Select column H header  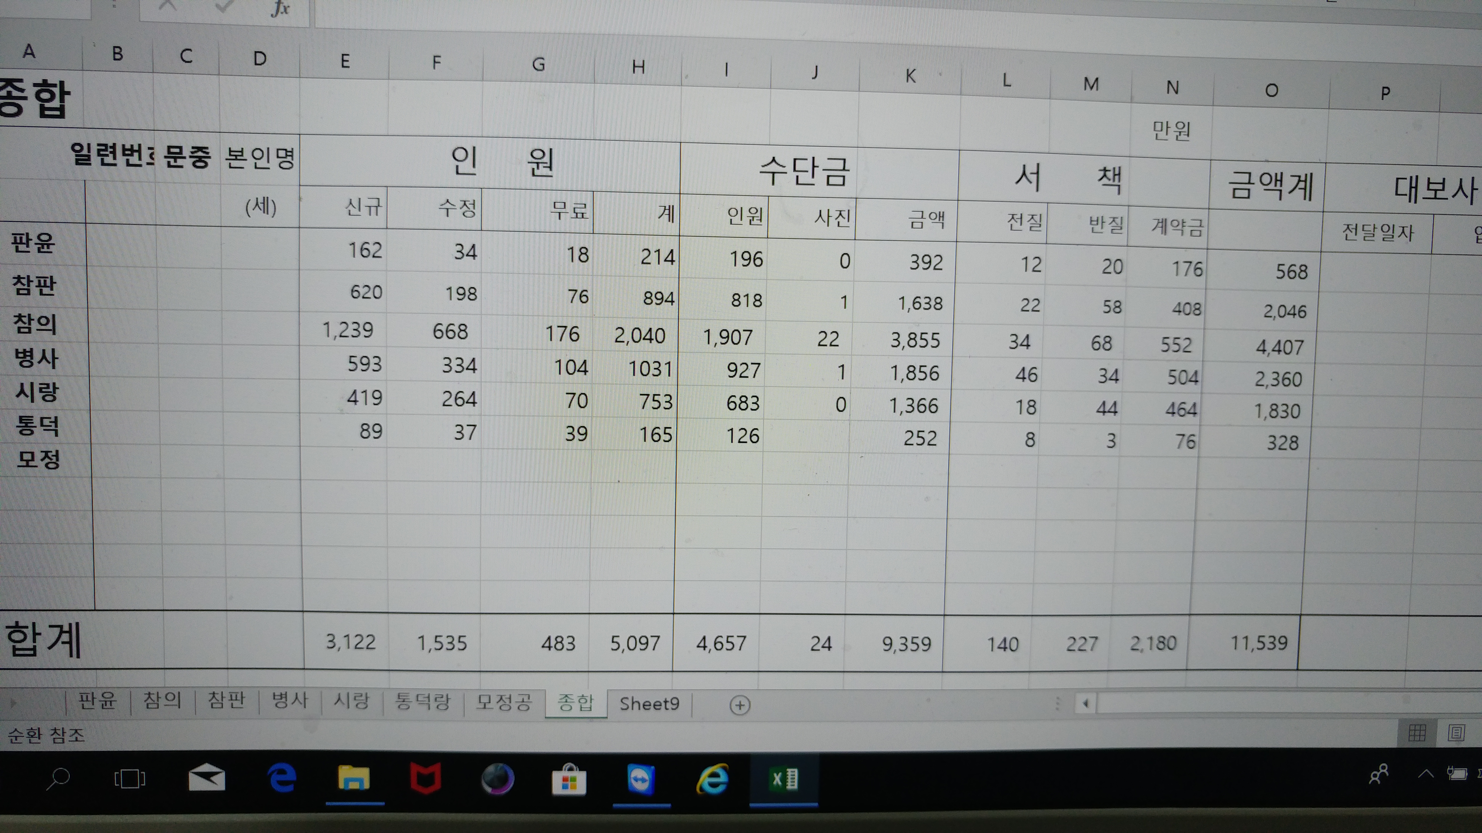(638, 67)
